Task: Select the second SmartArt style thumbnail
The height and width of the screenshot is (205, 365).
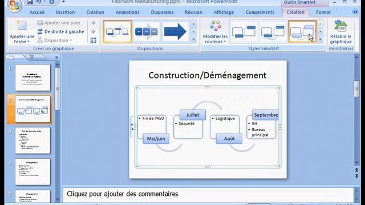Action: pos(273,32)
